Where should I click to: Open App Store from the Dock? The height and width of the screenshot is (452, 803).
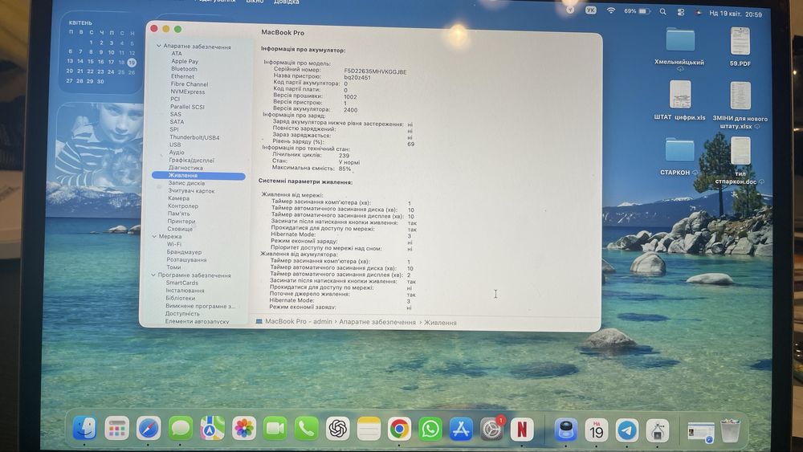tap(461, 429)
